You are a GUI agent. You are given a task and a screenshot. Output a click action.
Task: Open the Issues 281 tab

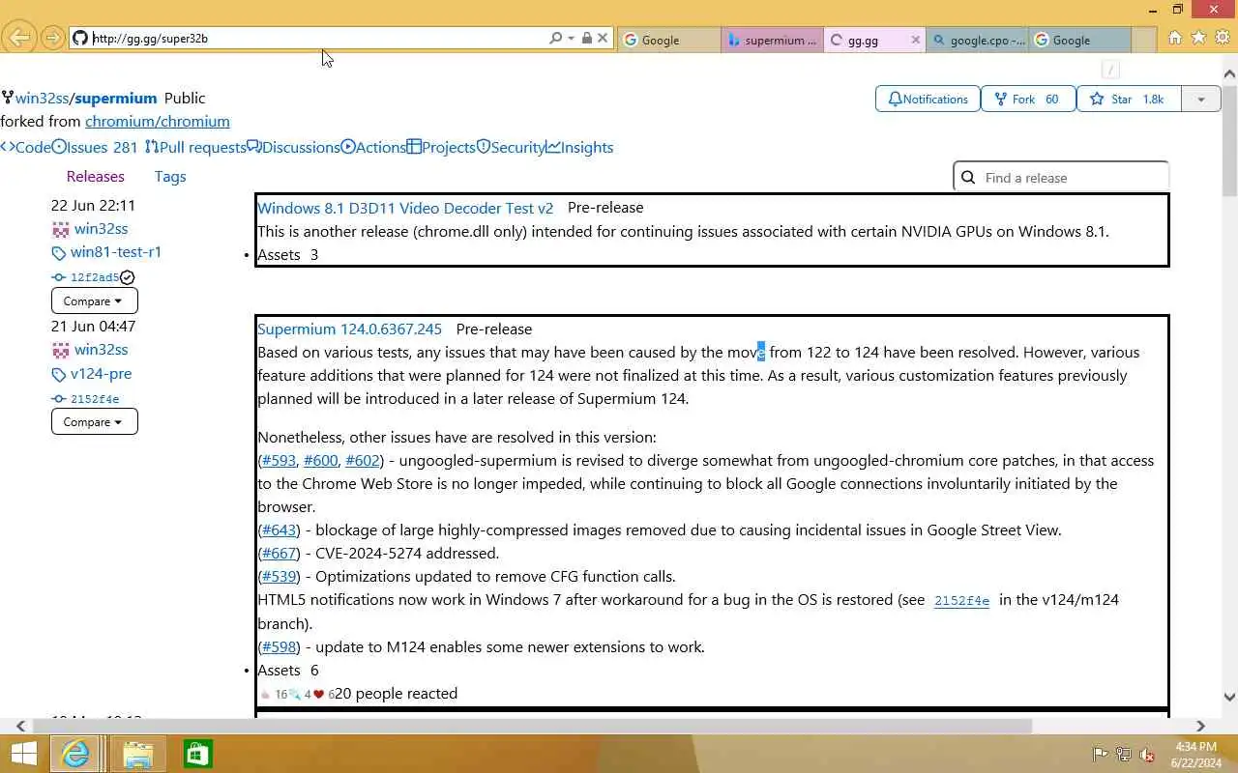(x=95, y=147)
